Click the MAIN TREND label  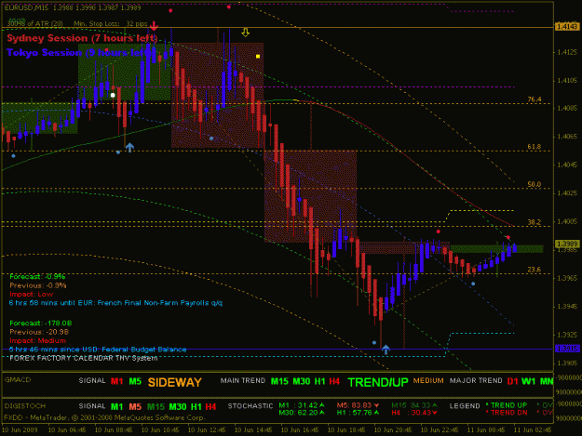coord(243,381)
